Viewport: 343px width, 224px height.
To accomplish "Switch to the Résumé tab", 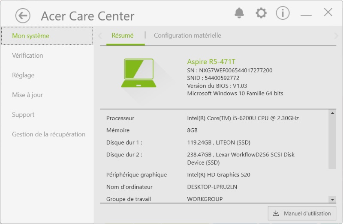I will click(x=123, y=35).
